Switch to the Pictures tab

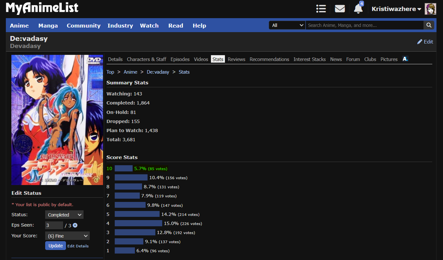coord(389,59)
